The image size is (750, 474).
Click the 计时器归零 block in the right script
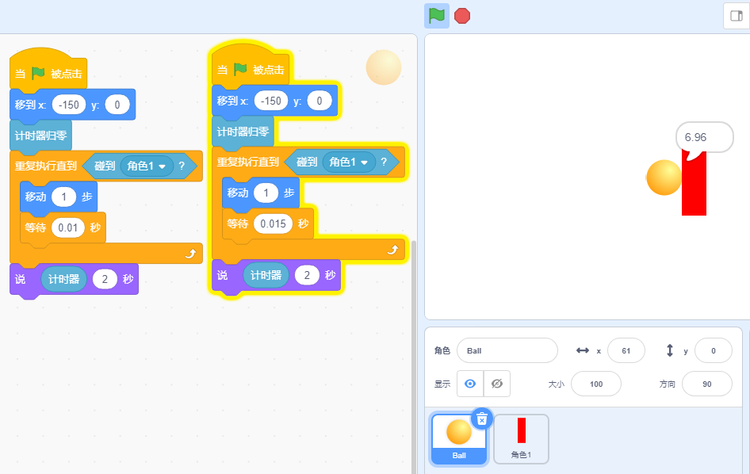click(243, 132)
